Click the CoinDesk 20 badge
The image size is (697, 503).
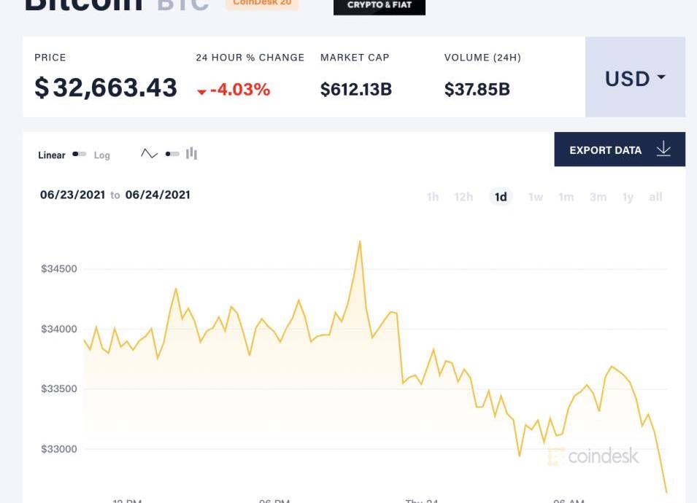[x=262, y=4]
